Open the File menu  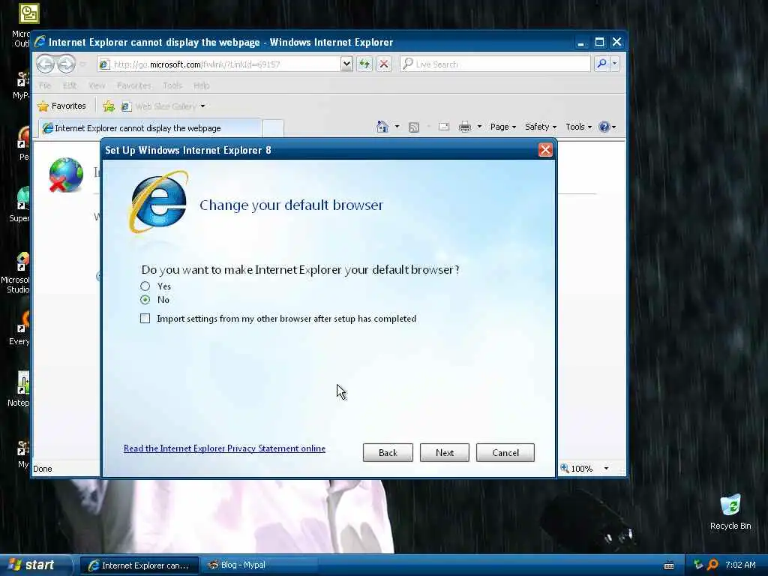point(45,85)
